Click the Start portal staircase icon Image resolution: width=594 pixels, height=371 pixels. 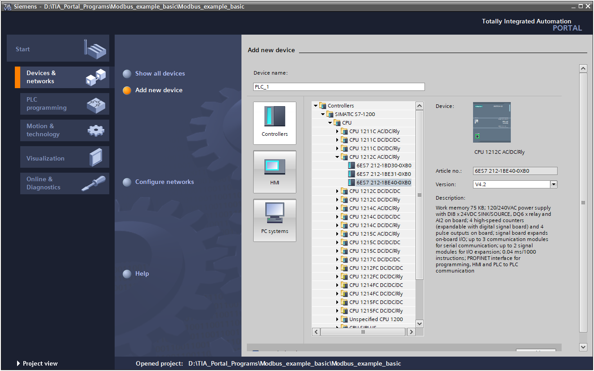coord(96,49)
